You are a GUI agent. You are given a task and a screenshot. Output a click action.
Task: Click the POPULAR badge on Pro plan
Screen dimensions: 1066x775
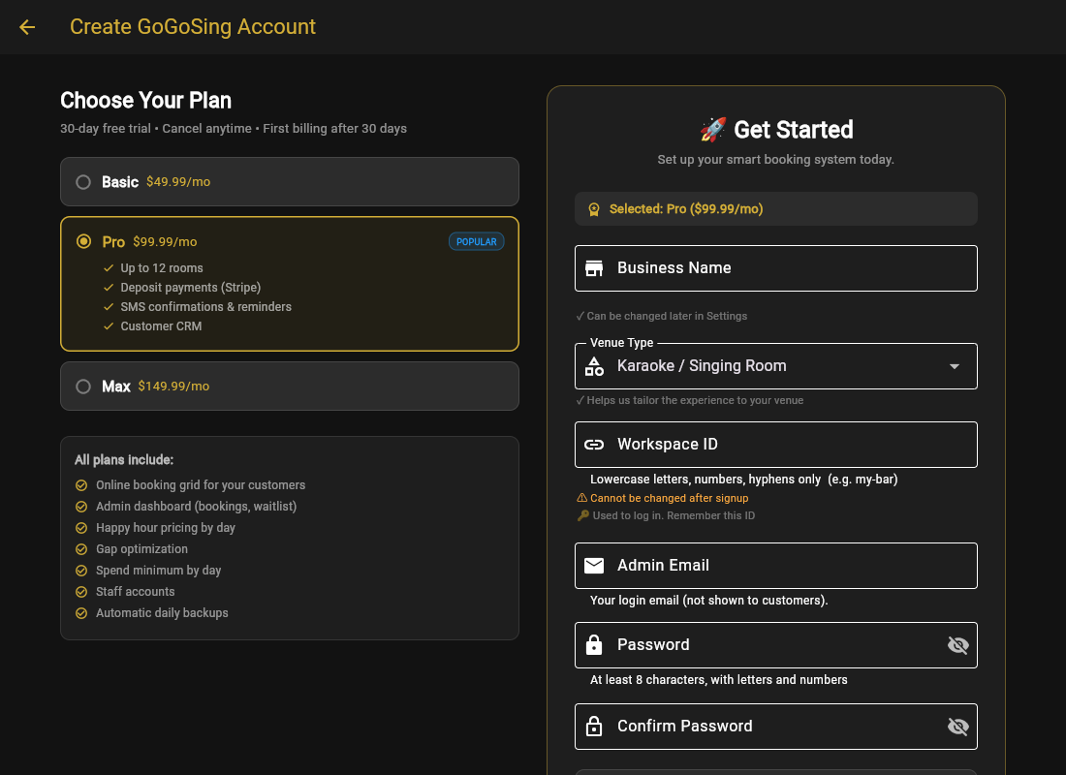coord(476,241)
